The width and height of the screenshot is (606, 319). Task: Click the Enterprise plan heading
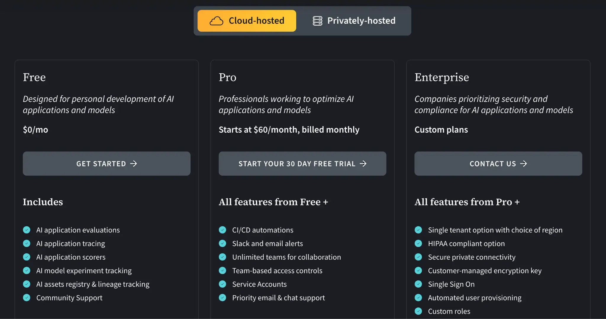click(441, 77)
